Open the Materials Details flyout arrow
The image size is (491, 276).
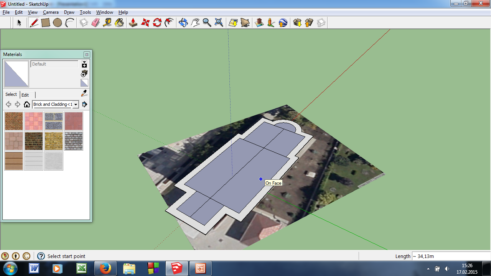click(x=84, y=104)
